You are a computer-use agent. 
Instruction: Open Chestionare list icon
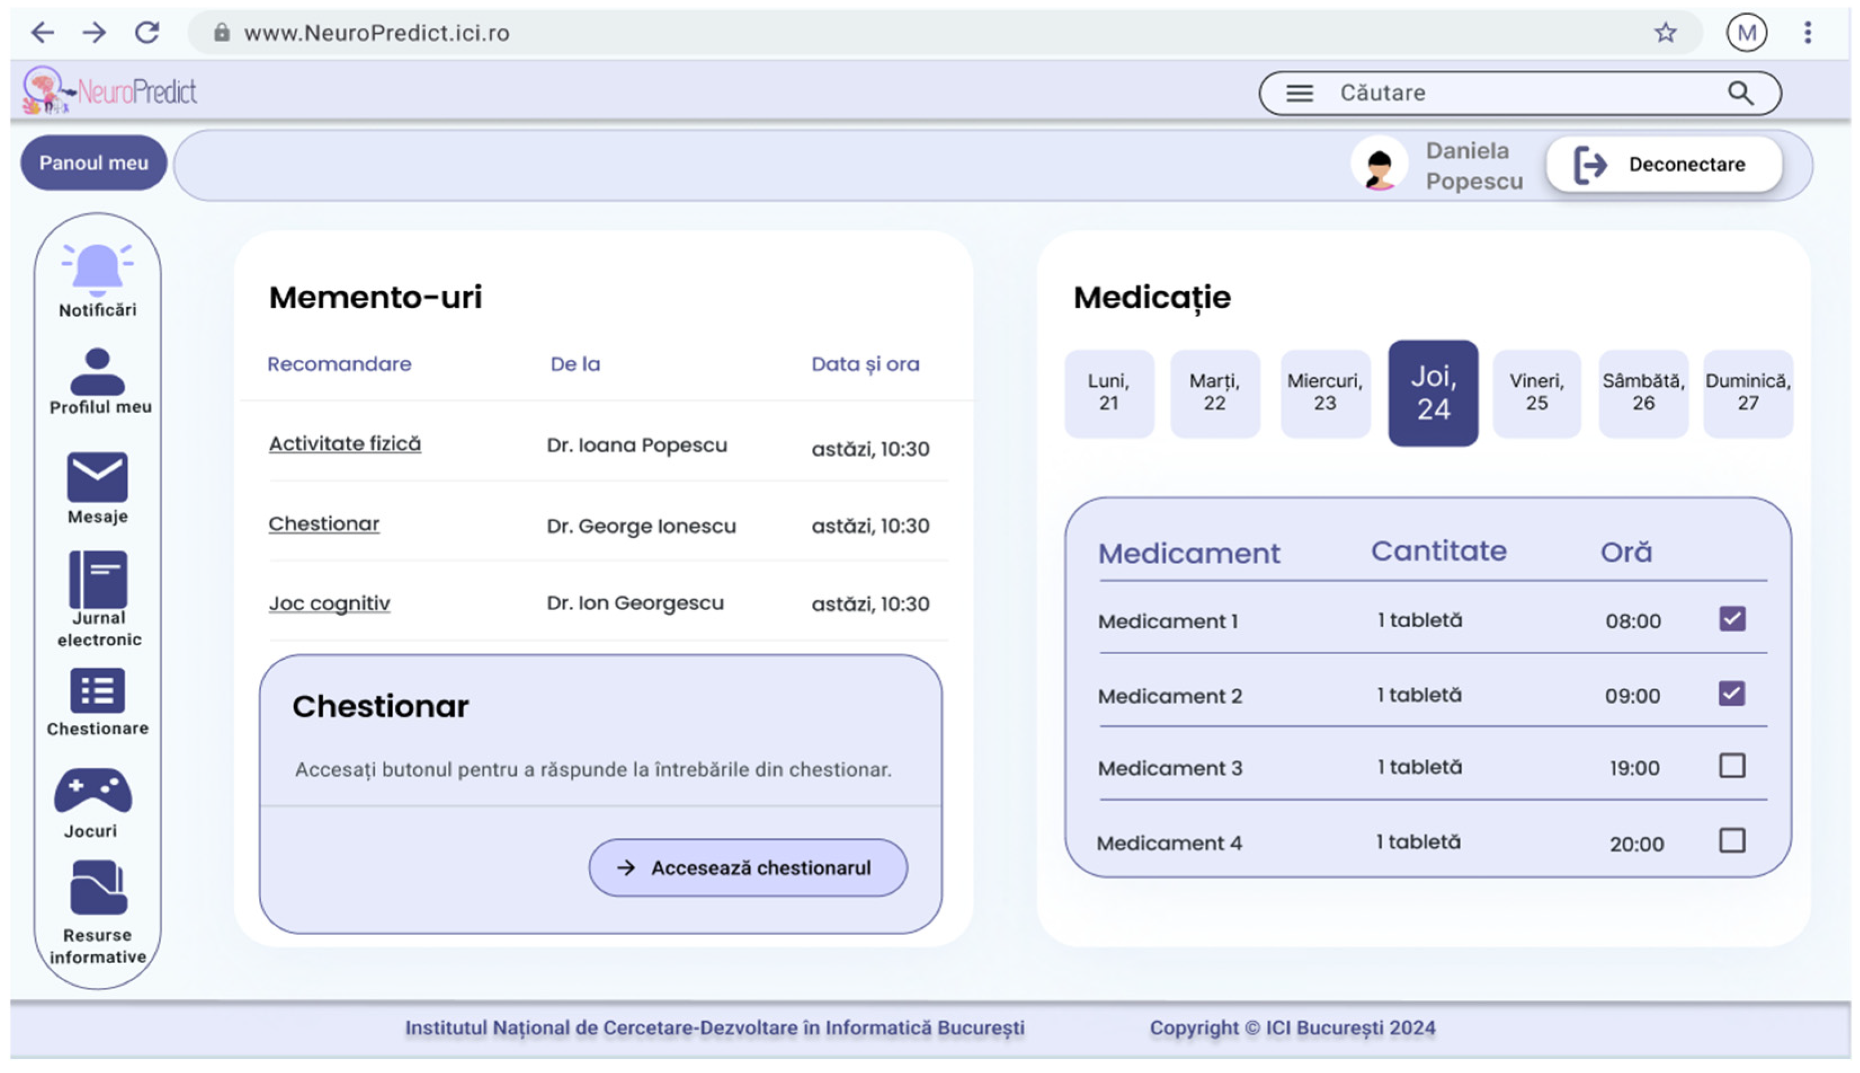(x=97, y=691)
